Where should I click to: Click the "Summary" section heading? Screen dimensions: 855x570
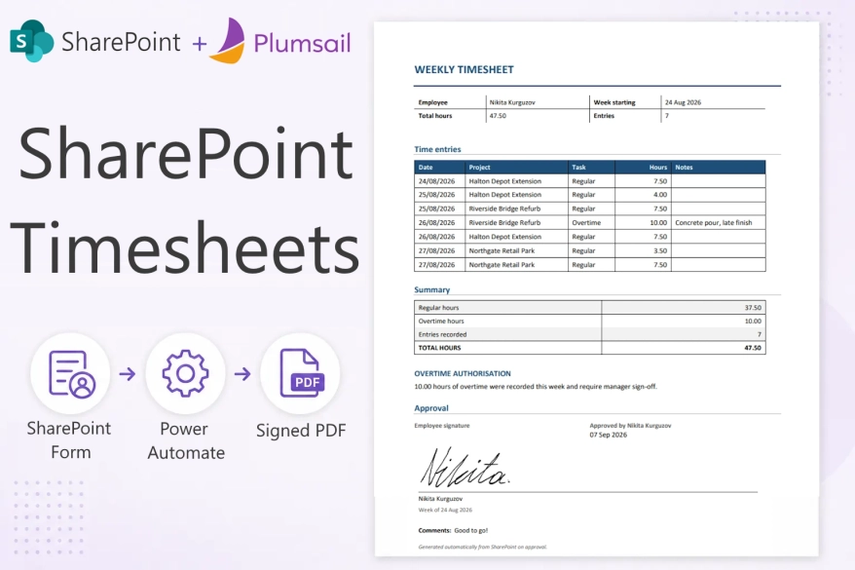pyautogui.click(x=431, y=289)
